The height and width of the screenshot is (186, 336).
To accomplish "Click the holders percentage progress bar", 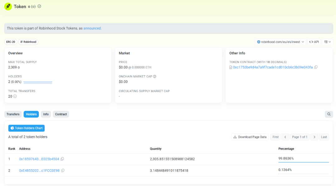I will point(38,82).
